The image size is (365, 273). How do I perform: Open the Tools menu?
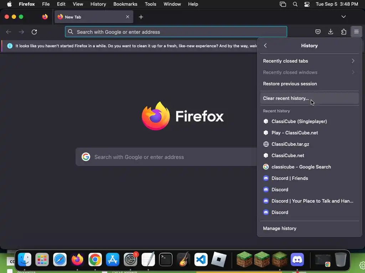[150, 4]
